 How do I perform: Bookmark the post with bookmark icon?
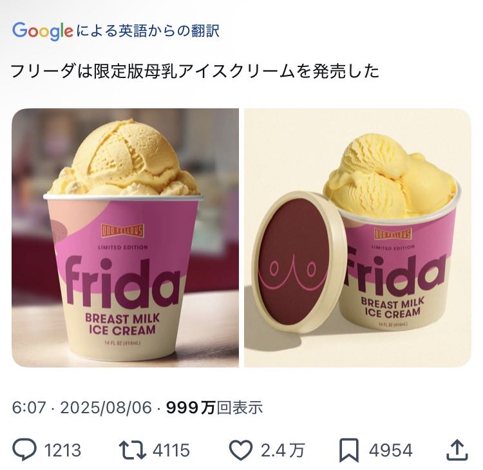point(349,450)
